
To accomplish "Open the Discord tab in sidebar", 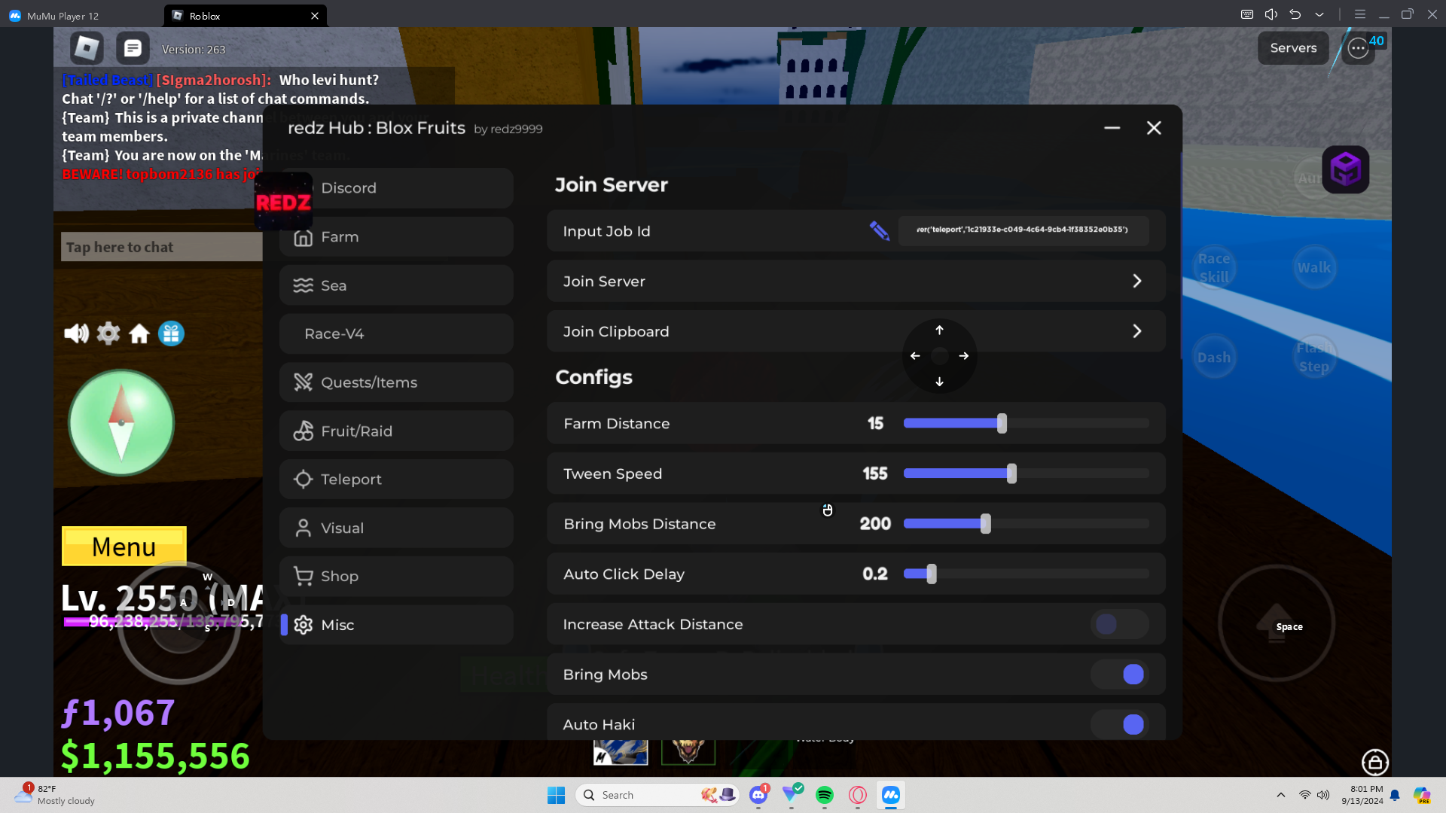I will [x=396, y=188].
